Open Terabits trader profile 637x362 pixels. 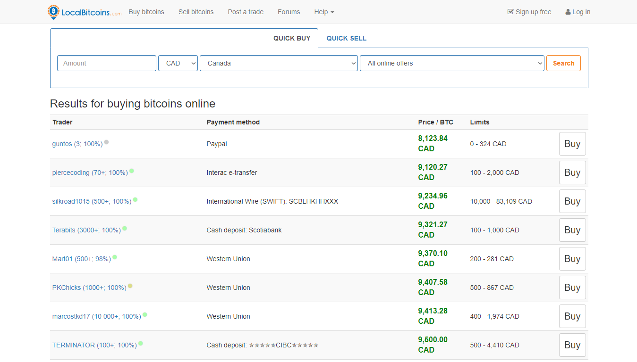86,230
